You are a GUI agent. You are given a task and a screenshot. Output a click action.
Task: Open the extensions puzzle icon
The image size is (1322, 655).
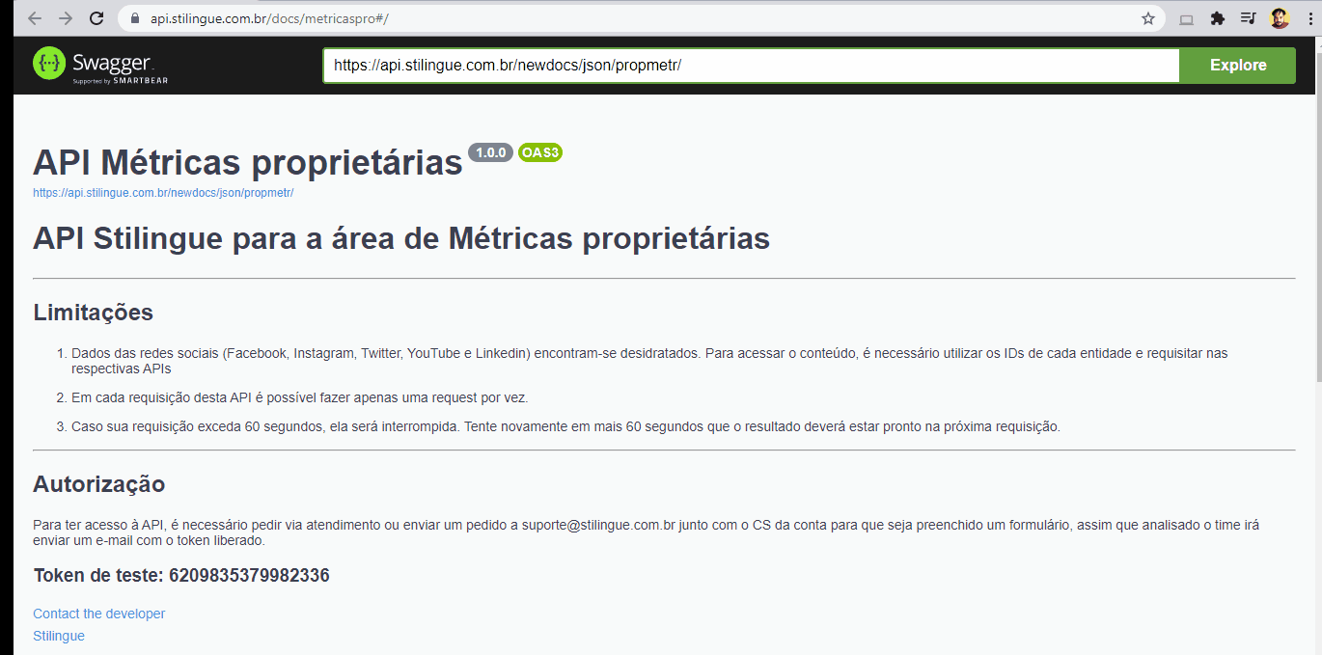point(1218,18)
